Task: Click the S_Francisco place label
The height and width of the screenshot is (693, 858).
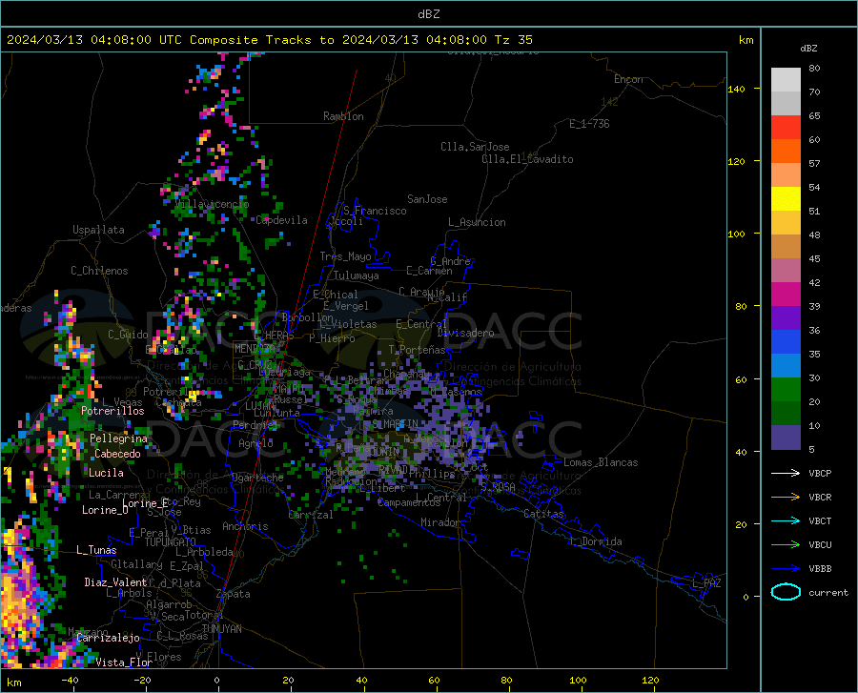Action: 375,211
